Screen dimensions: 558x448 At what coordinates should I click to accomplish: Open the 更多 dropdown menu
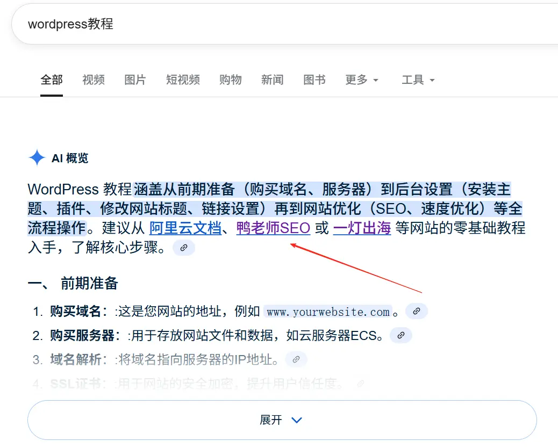pos(362,80)
